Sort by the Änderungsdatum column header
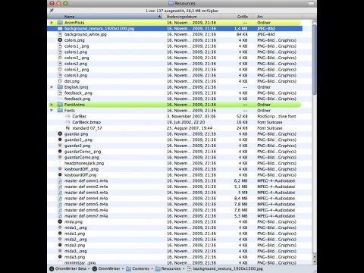Screen dimensions: 364x273 pos(191,17)
